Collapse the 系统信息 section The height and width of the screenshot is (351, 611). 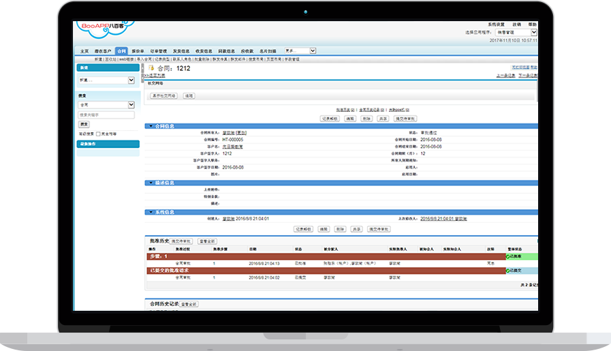(151, 212)
